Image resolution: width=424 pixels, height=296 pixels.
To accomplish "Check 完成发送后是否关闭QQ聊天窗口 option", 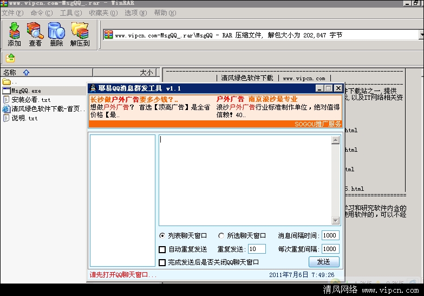I will tap(162, 262).
